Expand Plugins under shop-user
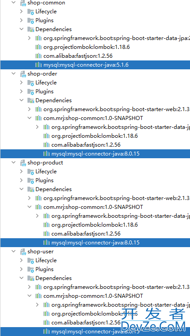 (x=21, y=269)
